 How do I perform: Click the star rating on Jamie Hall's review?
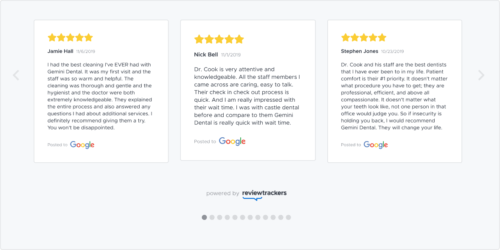tap(70, 38)
